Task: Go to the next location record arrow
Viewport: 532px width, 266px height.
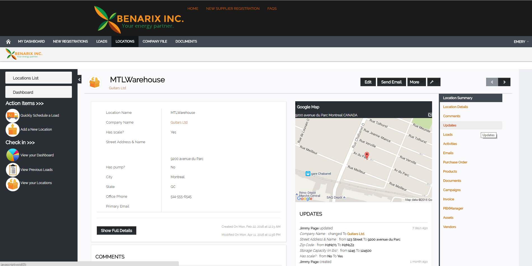Action: (x=504, y=82)
